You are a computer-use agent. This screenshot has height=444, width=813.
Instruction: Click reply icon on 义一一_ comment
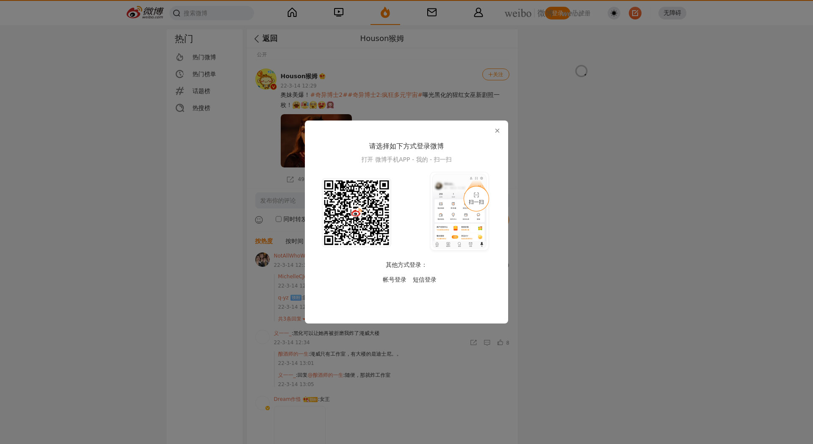pos(487,343)
